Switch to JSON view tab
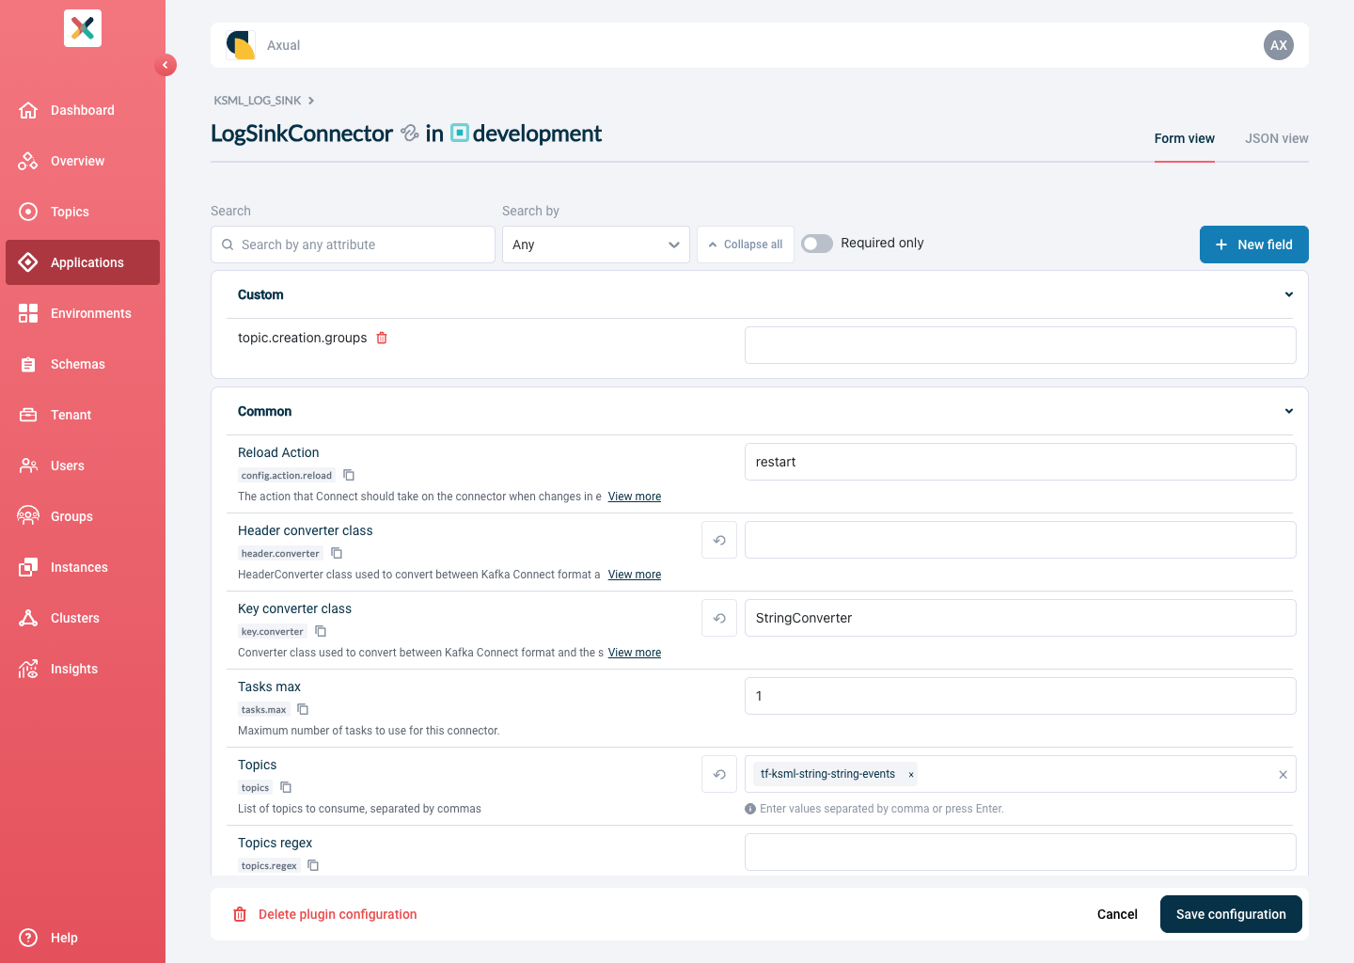Viewport: 1354px width, 963px height. (1277, 138)
